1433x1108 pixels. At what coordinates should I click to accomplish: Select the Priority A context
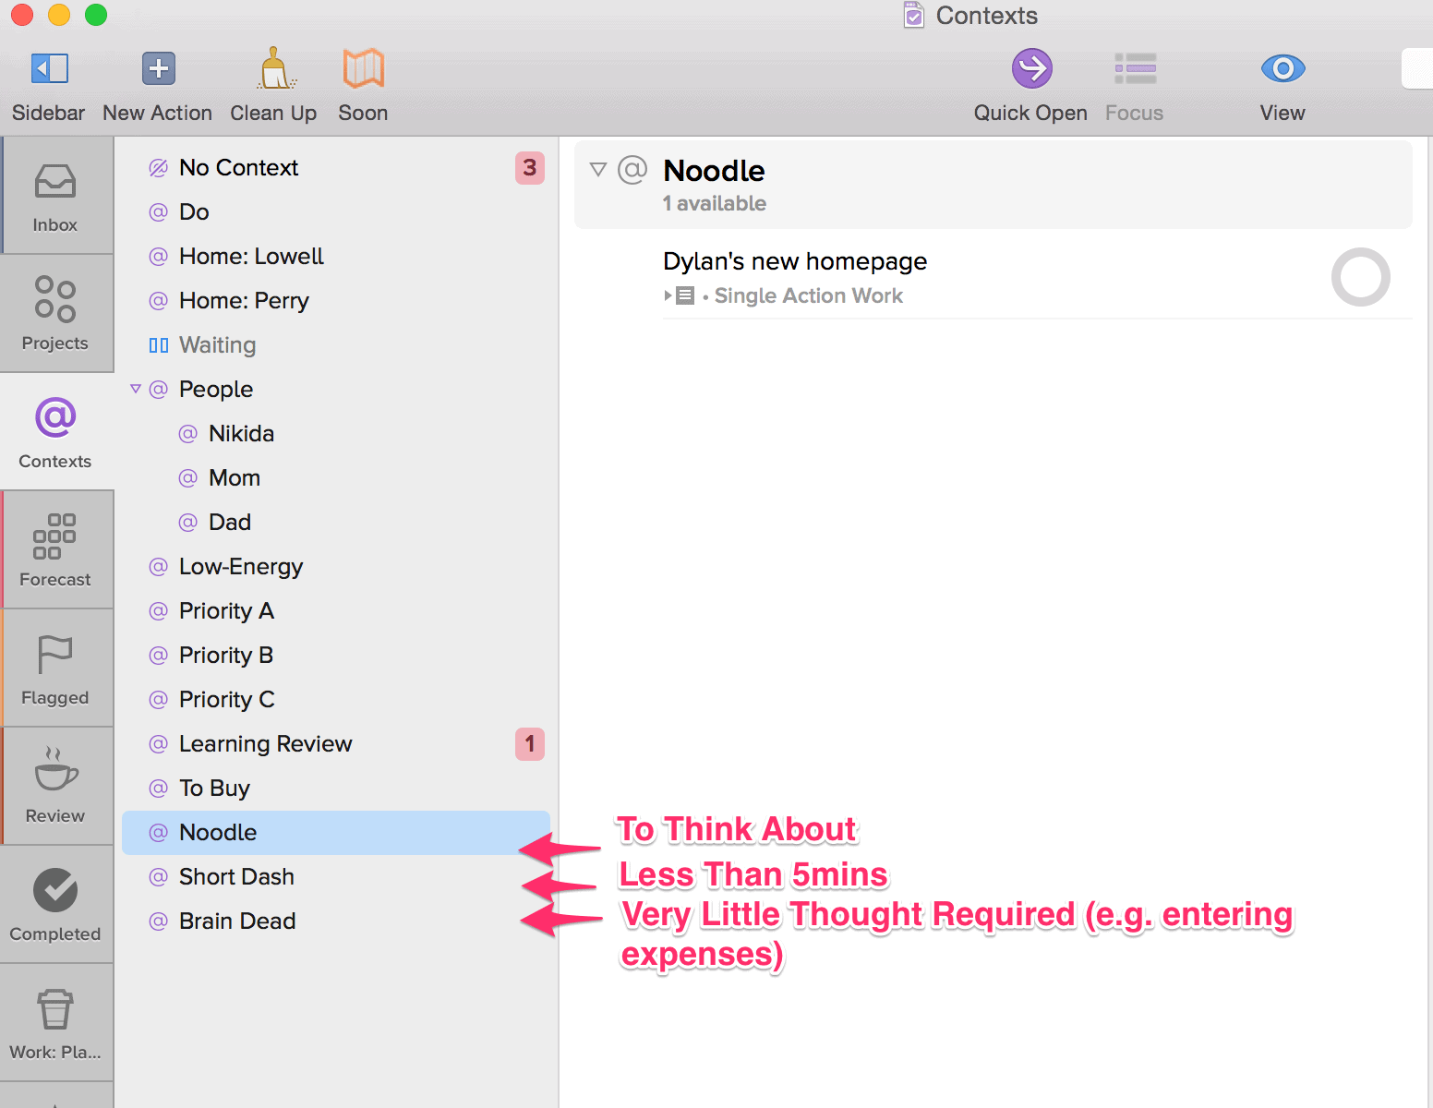(x=336, y=611)
